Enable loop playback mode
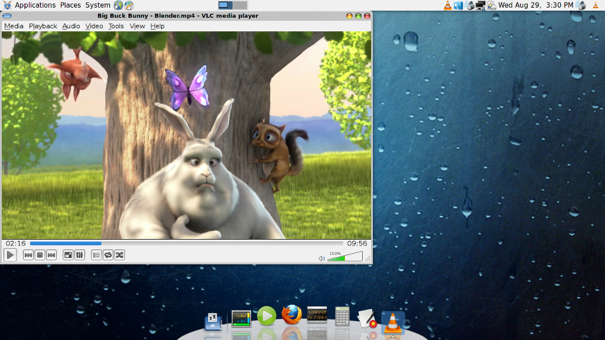 click(x=108, y=254)
